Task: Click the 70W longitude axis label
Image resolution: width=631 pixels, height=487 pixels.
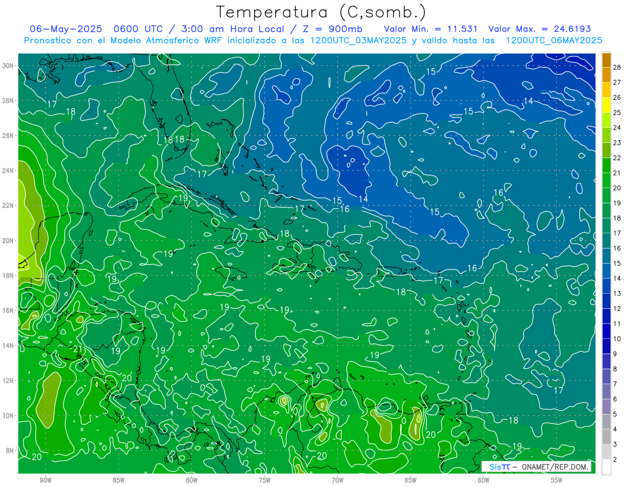Action: pyautogui.click(x=338, y=480)
